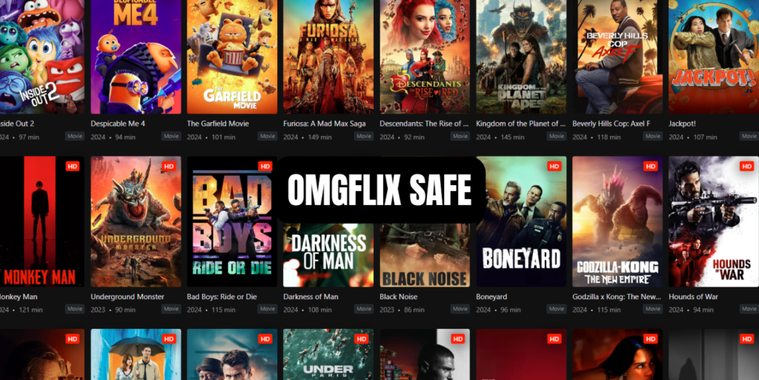This screenshot has height=380, width=759.
Task: Click HD badge on the umbrella couple poster
Action: tap(168, 339)
